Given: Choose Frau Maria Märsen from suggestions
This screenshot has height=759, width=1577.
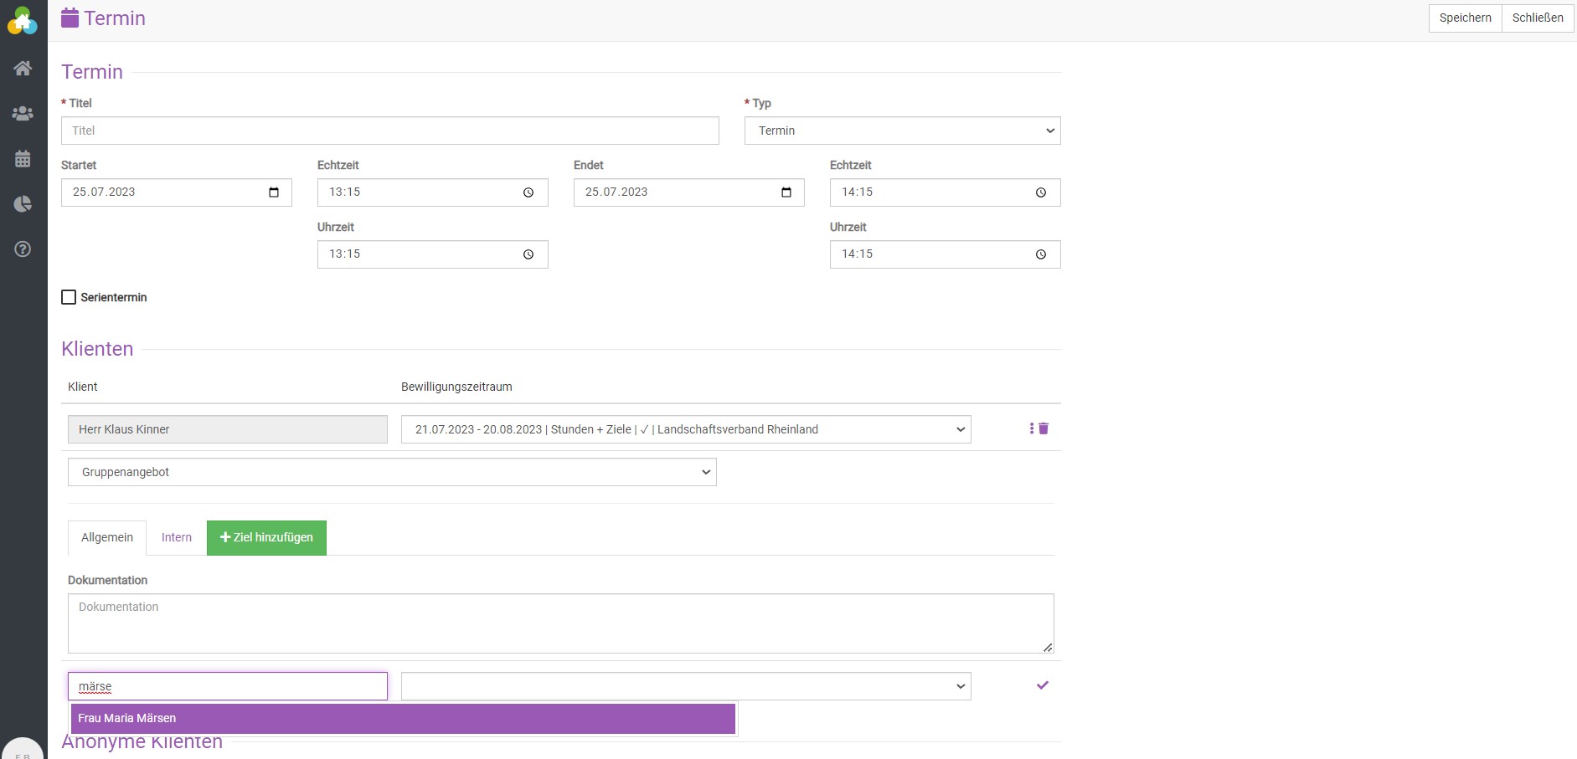Looking at the screenshot, I should [x=403, y=718].
